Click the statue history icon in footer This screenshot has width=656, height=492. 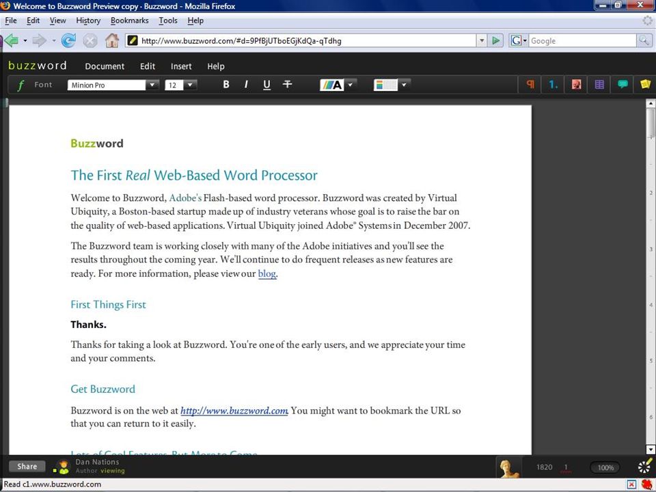coord(508,467)
